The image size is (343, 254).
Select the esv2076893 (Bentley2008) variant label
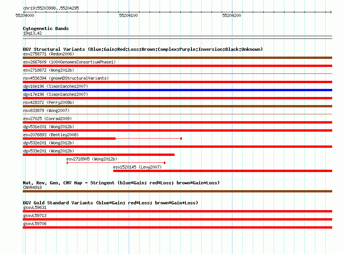coord(51,135)
